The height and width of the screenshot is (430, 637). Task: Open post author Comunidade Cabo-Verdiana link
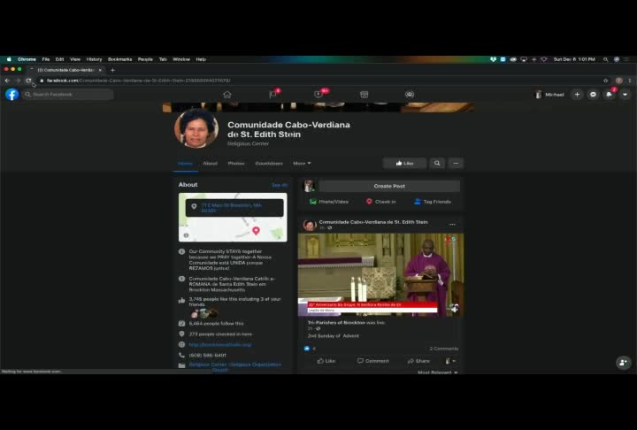(x=373, y=222)
